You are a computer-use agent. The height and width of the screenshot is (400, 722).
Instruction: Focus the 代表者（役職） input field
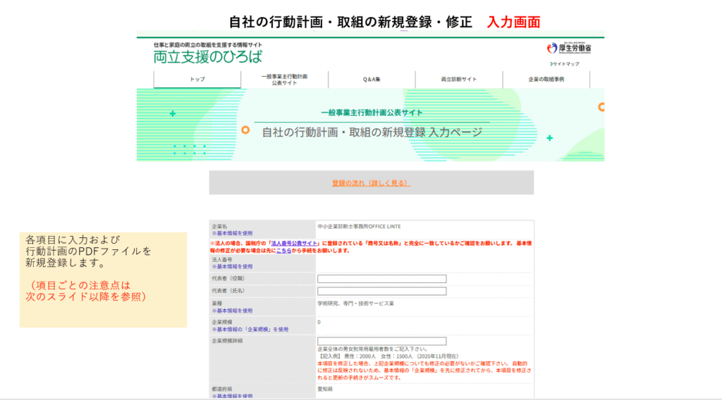pos(381,279)
